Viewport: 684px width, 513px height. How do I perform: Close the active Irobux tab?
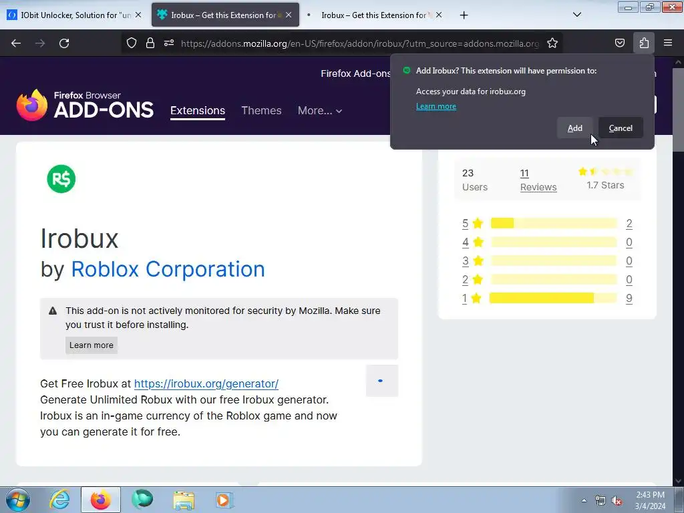click(x=289, y=15)
